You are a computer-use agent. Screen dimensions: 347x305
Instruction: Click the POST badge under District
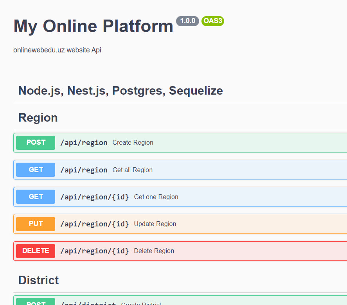[36, 301]
